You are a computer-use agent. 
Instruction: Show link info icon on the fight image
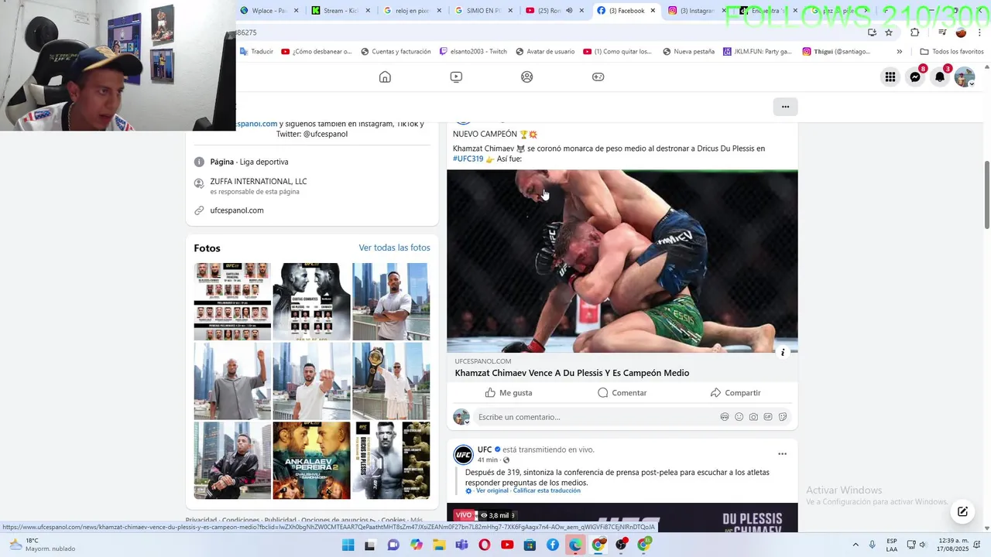coord(783,352)
